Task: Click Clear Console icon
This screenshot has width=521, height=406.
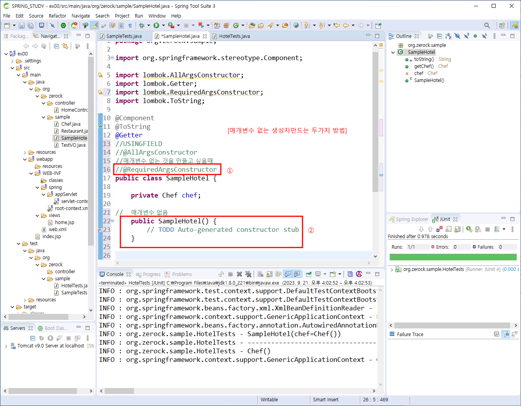Action: 260,274
